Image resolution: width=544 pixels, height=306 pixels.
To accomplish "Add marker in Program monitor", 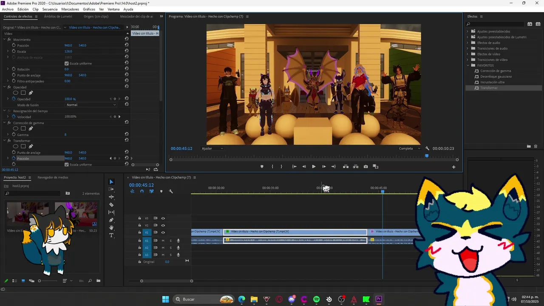I will point(262,167).
